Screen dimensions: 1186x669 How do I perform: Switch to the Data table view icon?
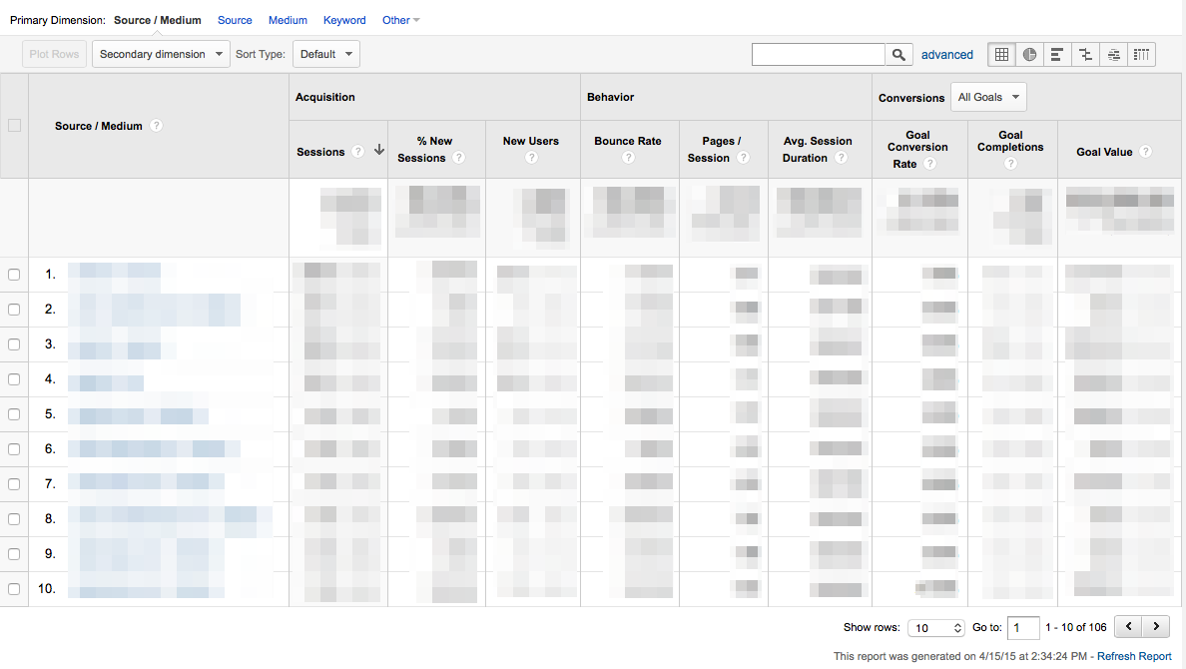[1001, 55]
